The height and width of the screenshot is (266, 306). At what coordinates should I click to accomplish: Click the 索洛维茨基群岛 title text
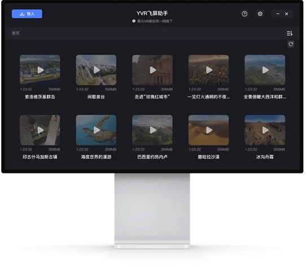[40, 97]
